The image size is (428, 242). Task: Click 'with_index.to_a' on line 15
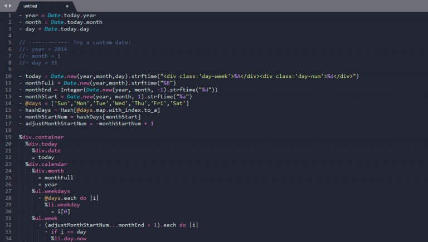click(x=133, y=110)
